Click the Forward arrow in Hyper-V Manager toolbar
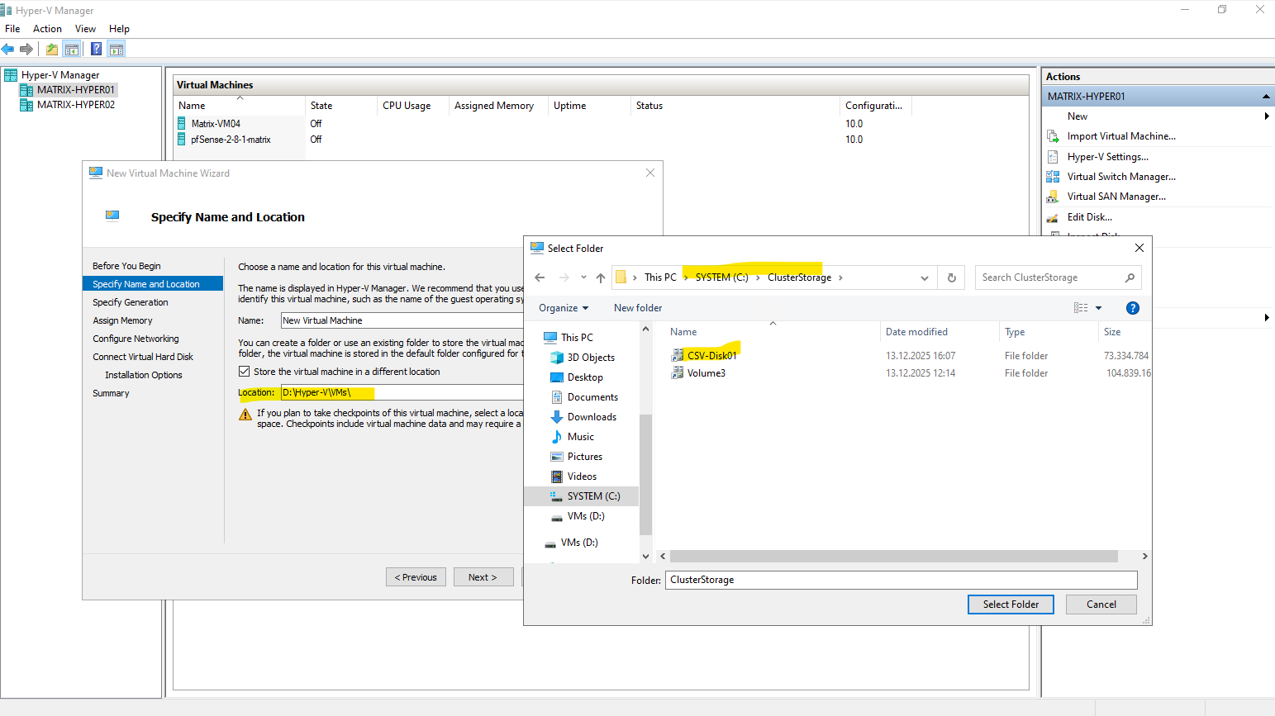This screenshot has width=1275, height=716. 26,50
